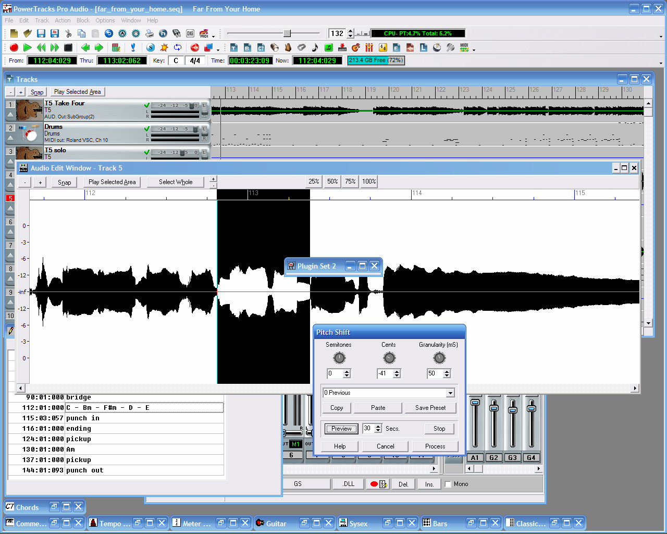This screenshot has width=667, height=534.
Task: Open the Options menu
Action: 105,20
